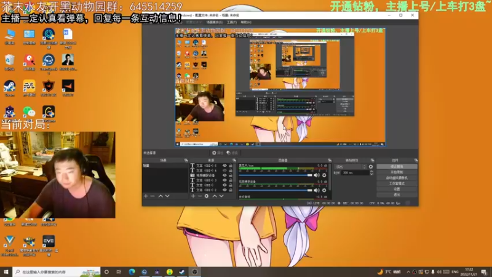Open settings gear for the video capture channel
The height and width of the screenshot is (277, 492).
pyautogui.click(x=324, y=190)
